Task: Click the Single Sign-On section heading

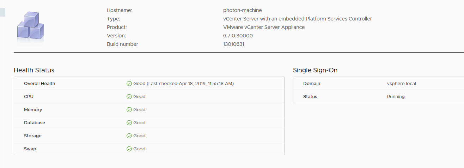Action: pos(315,70)
